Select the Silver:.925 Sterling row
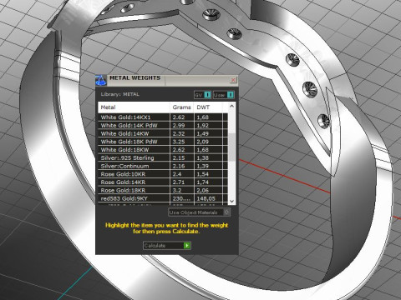The height and width of the screenshot is (300, 401). click(x=163, y=157)
